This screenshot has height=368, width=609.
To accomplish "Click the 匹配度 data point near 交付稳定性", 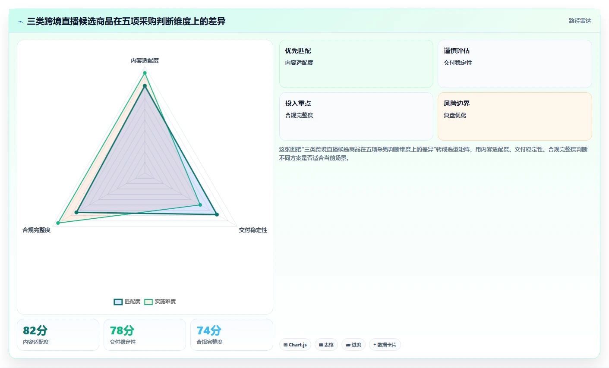I will point(217,214).
